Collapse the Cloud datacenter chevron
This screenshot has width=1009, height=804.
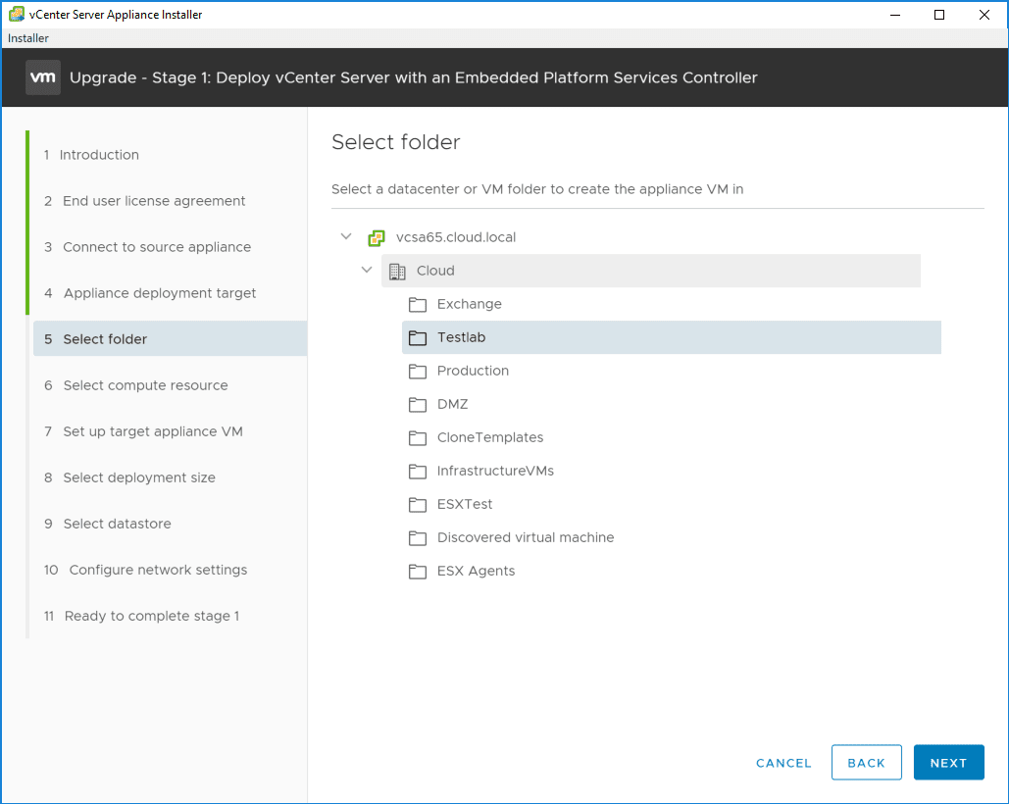[x=367, y=271]
